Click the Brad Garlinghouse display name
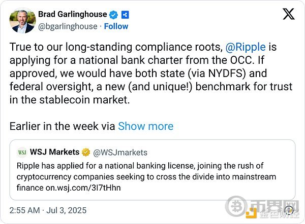The width and height of the screenshot is (305, 224). tap(72, 14)
